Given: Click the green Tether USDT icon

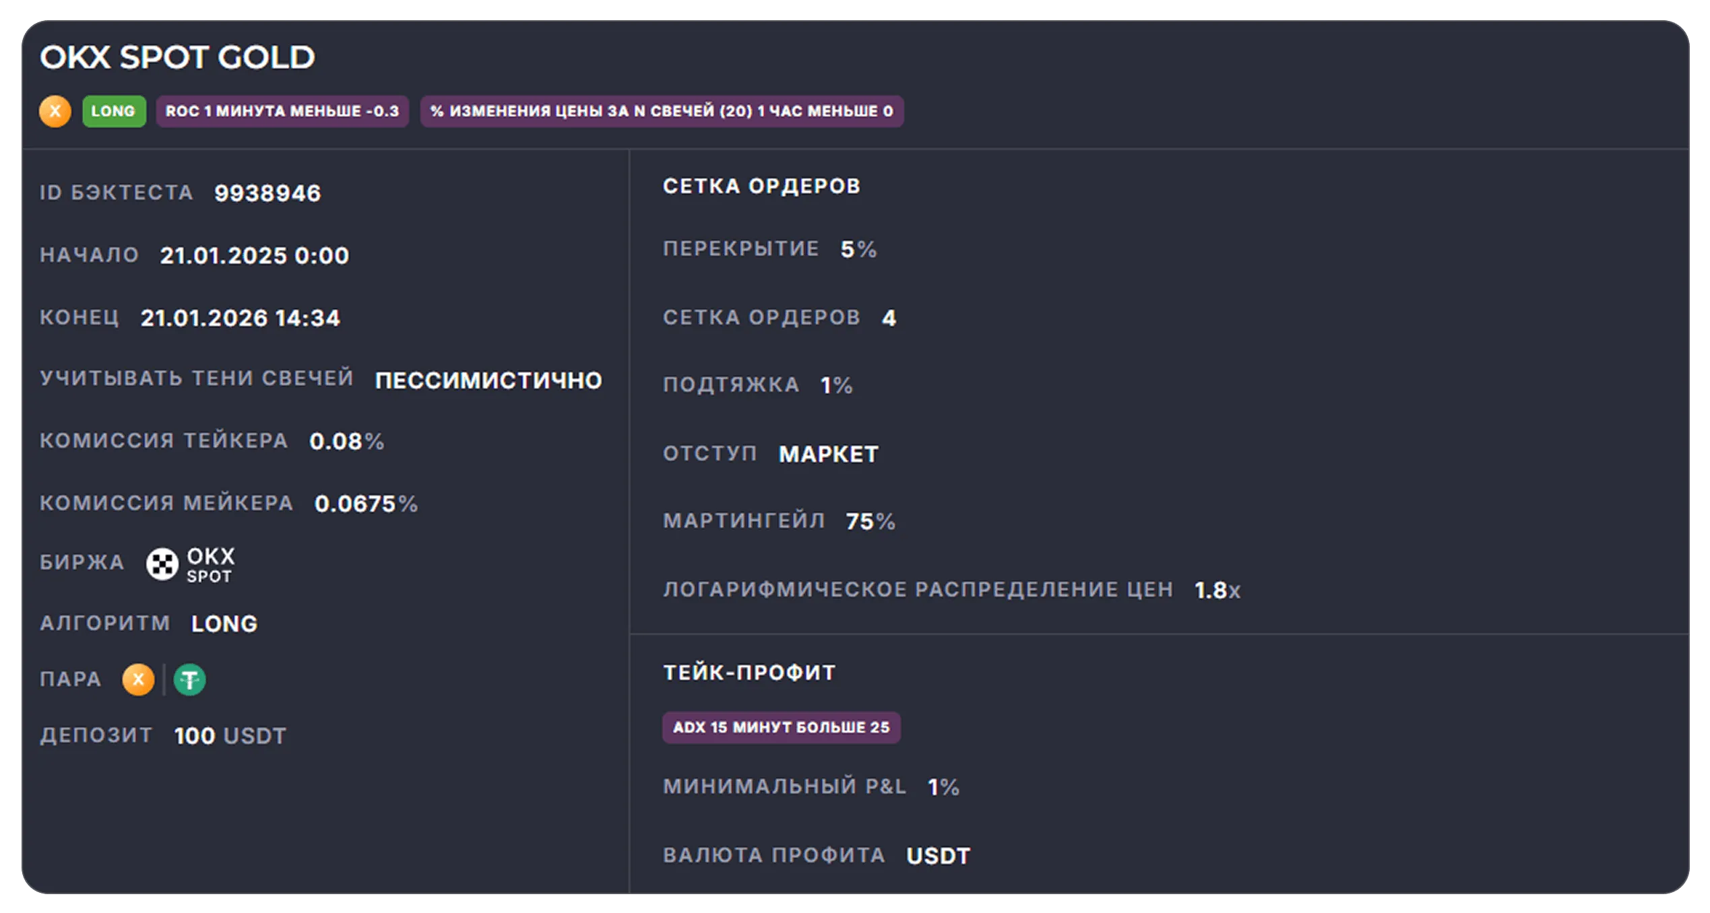Looking at the screenshot, I should [190, 679].
